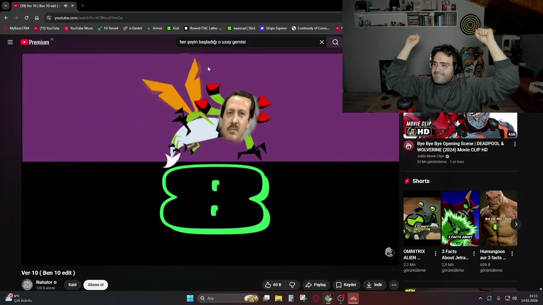Open options for Humungous short
The image size is (543, 305).
coord(512,254)
